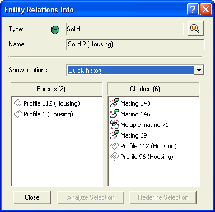Open the Show relations dropdown arrow
This screenshot has height=212, width=215.
[x=199, y=70]
